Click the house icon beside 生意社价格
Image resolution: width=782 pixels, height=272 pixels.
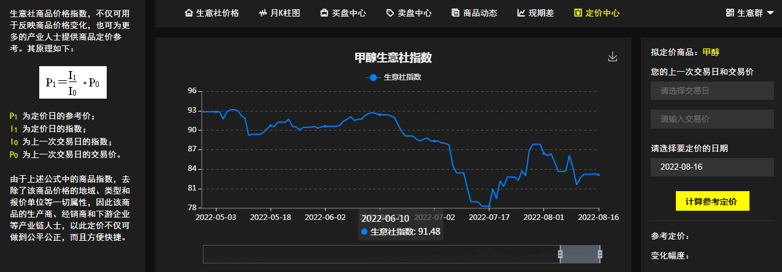[x=189, y=13]
